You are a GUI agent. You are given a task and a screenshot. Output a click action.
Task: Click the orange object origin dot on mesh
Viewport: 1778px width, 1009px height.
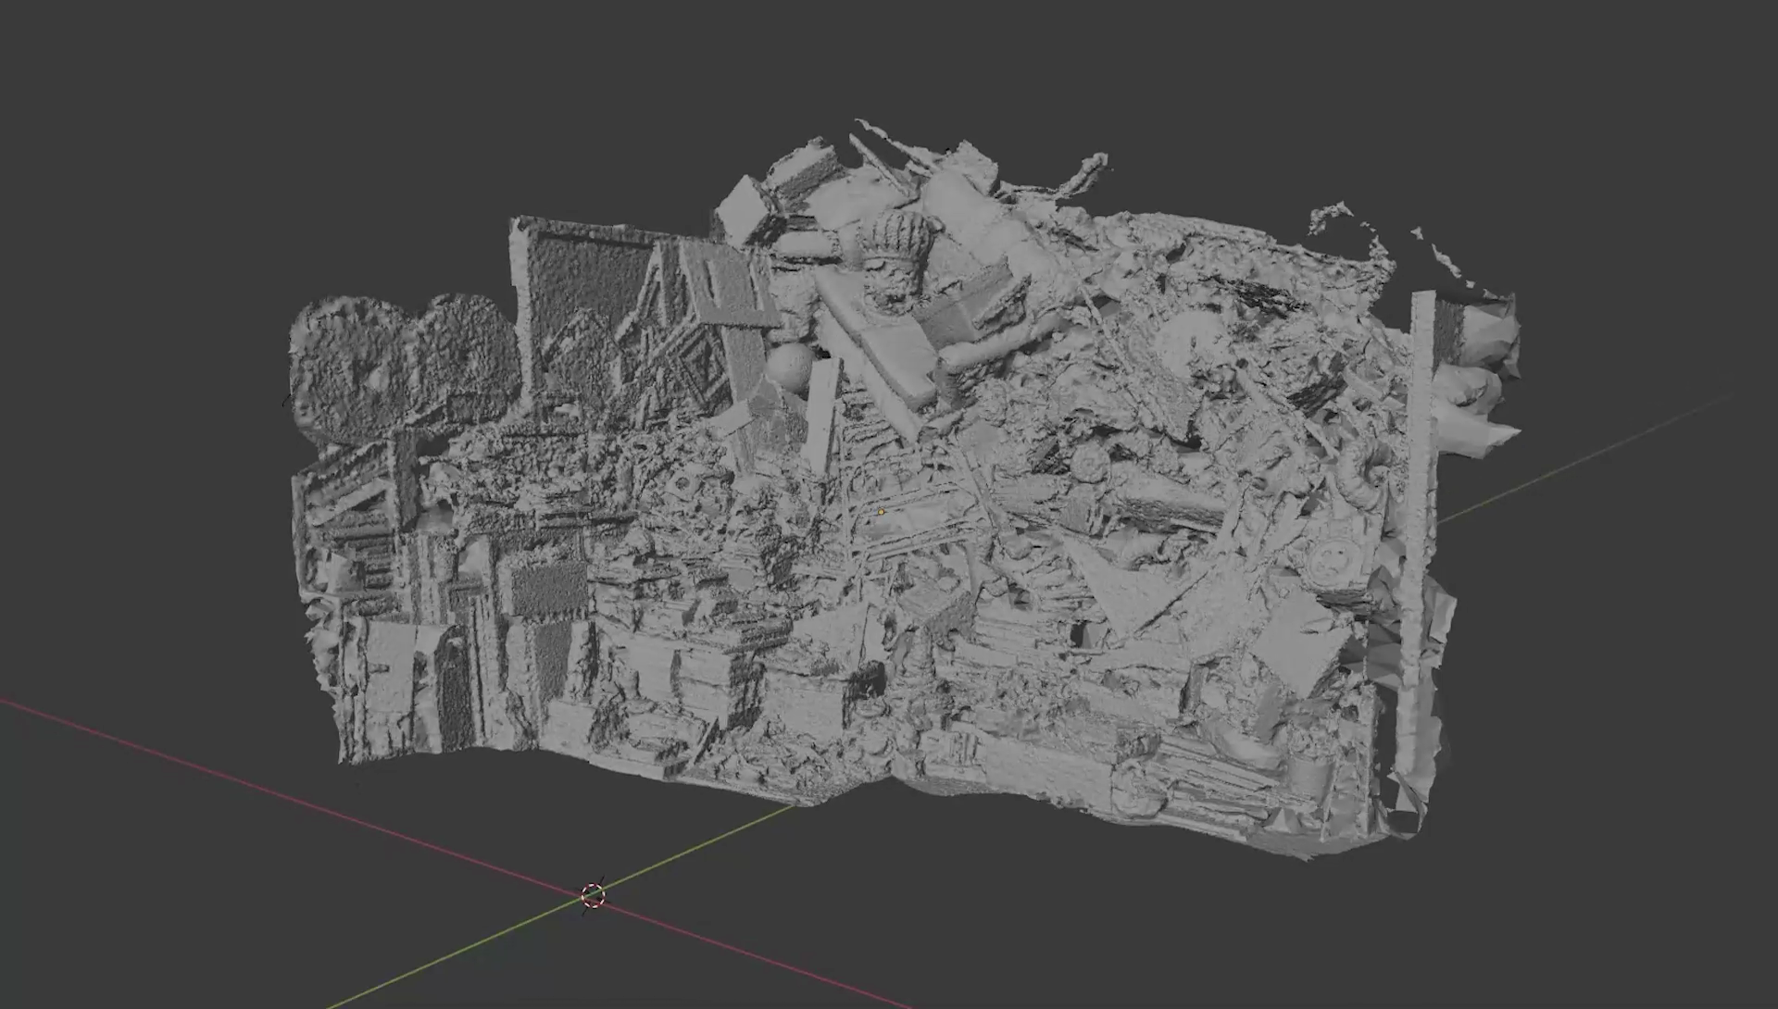(881, 511)
